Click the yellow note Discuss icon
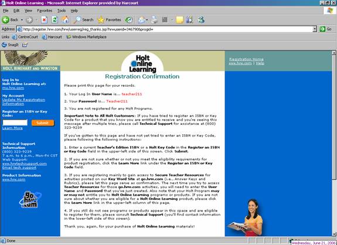337x245 pixels. click(x=180, y=20)
